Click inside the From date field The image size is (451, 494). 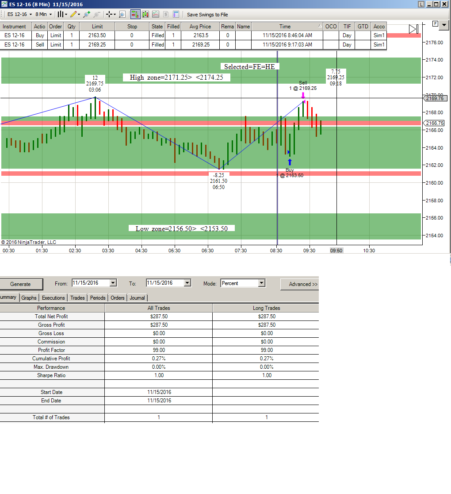91,283
